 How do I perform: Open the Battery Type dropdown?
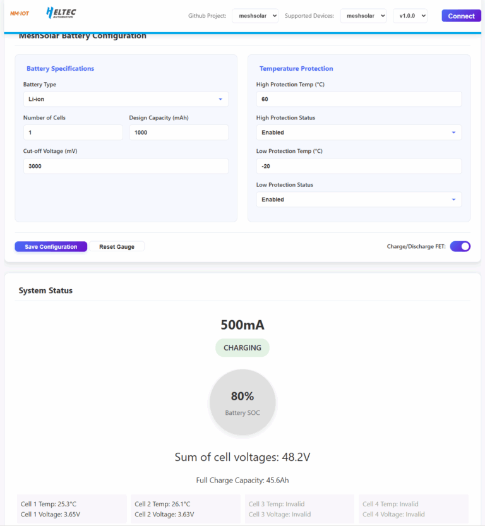click(126, 99)
